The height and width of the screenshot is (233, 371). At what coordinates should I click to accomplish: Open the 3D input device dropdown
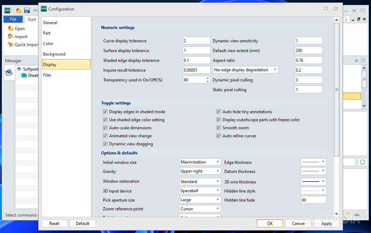[200, 190]
